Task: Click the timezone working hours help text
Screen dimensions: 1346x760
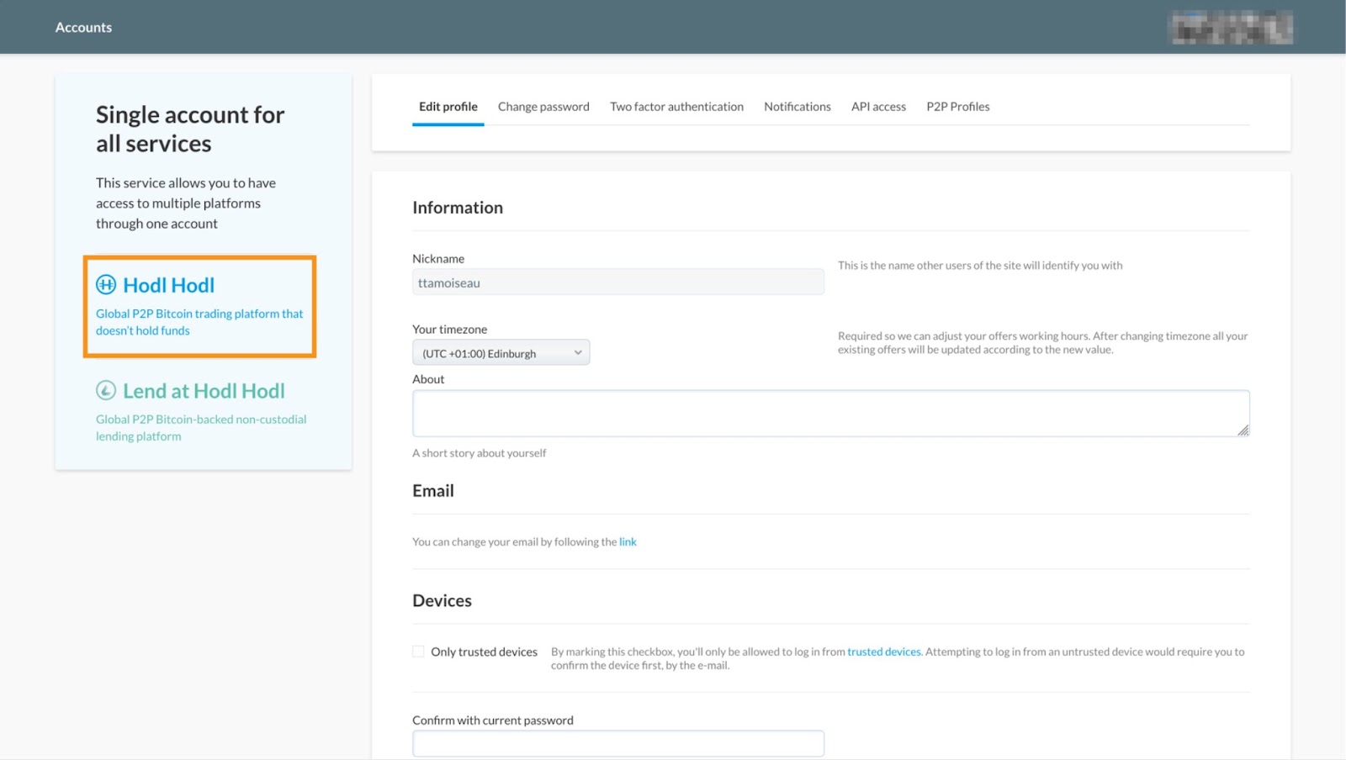Action: [x=1043, y=343]
